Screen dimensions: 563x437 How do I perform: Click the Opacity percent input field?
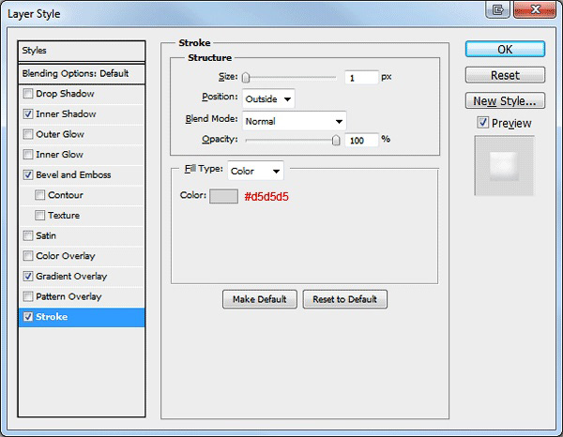click(361, 141)
